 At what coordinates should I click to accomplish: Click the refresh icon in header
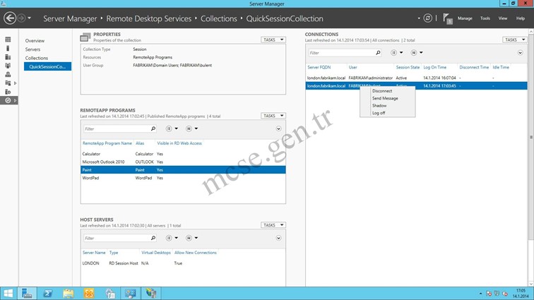pyautogui.click(x=428, y=18)
